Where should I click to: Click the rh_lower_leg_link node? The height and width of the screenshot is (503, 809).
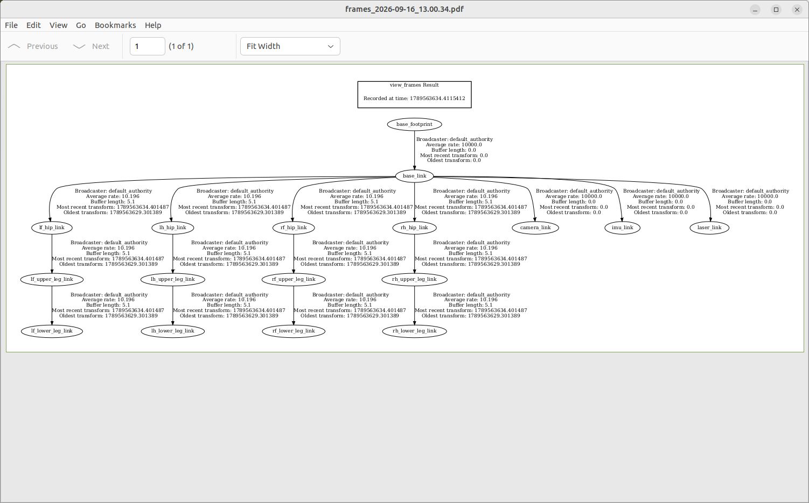click(x=414, y=331)
